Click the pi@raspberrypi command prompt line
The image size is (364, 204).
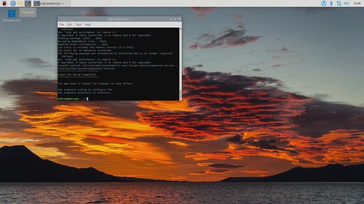coord(73,99)
